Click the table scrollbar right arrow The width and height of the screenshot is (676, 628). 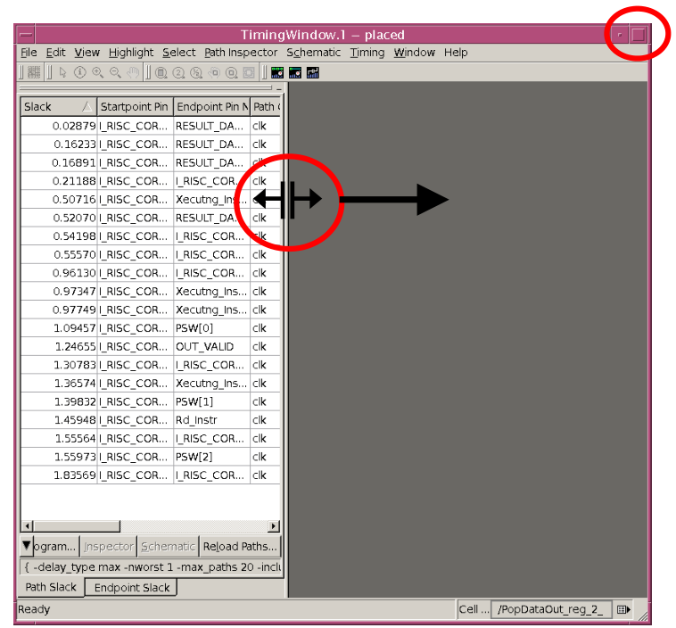coord(273,525)
